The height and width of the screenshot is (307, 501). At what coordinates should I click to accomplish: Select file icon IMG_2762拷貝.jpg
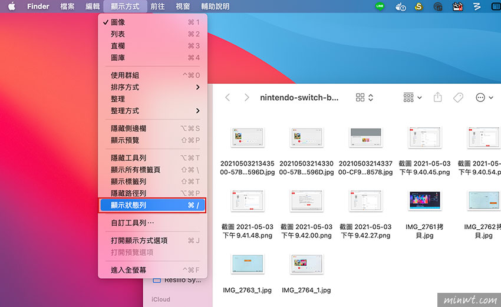pyautogui.click(x=484, y=200)
